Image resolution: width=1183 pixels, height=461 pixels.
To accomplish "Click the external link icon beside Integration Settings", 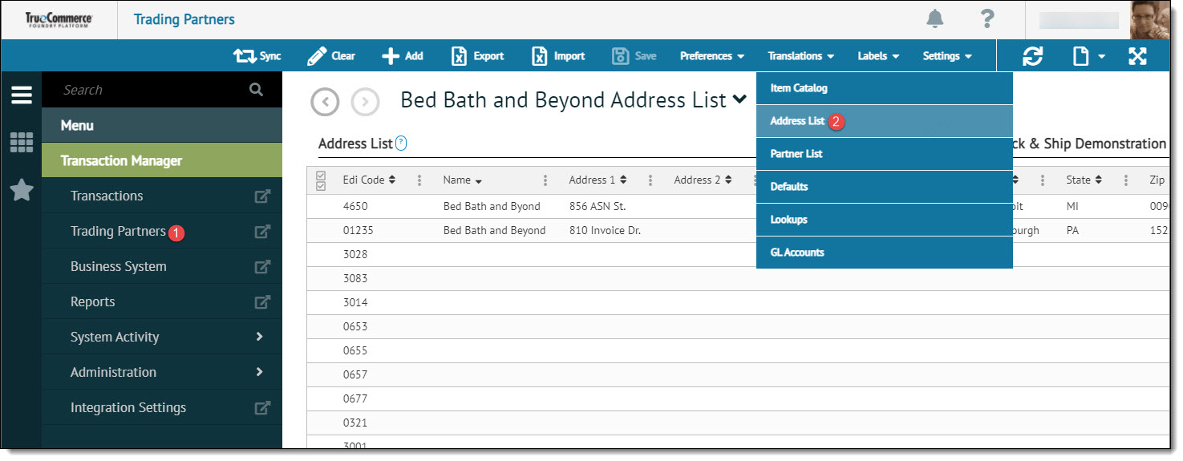I will (x=262, y=407).
